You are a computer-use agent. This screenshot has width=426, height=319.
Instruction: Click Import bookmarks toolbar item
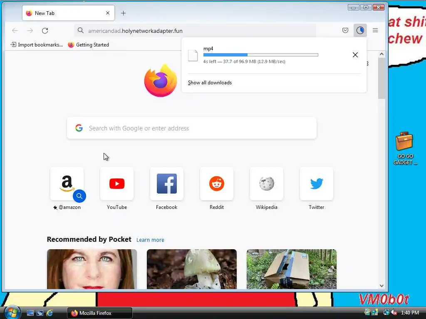coord(37,45)
